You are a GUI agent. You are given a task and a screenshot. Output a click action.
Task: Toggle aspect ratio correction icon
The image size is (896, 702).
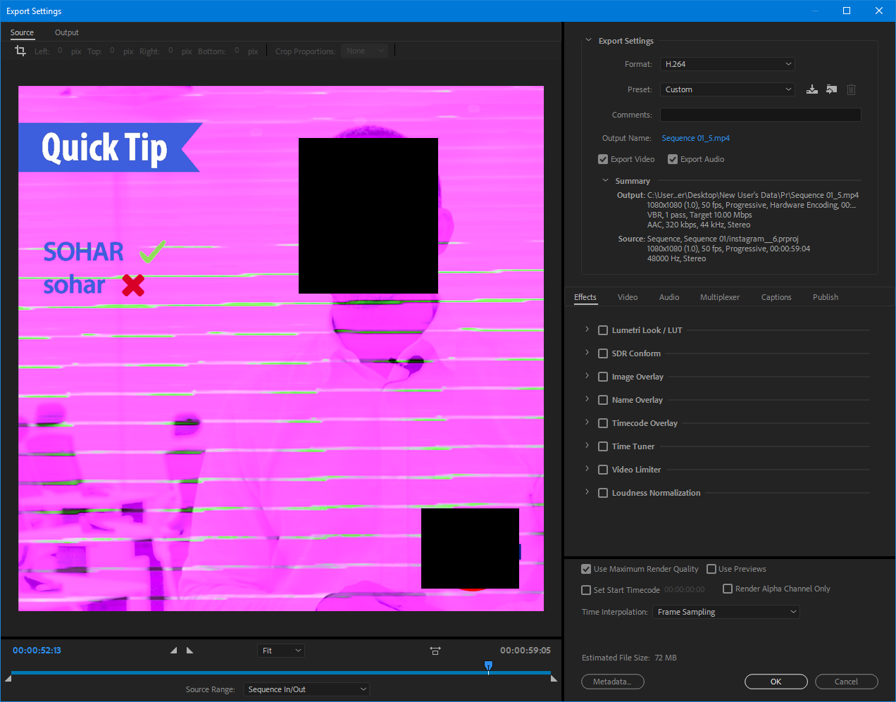[x=435, y=651]
